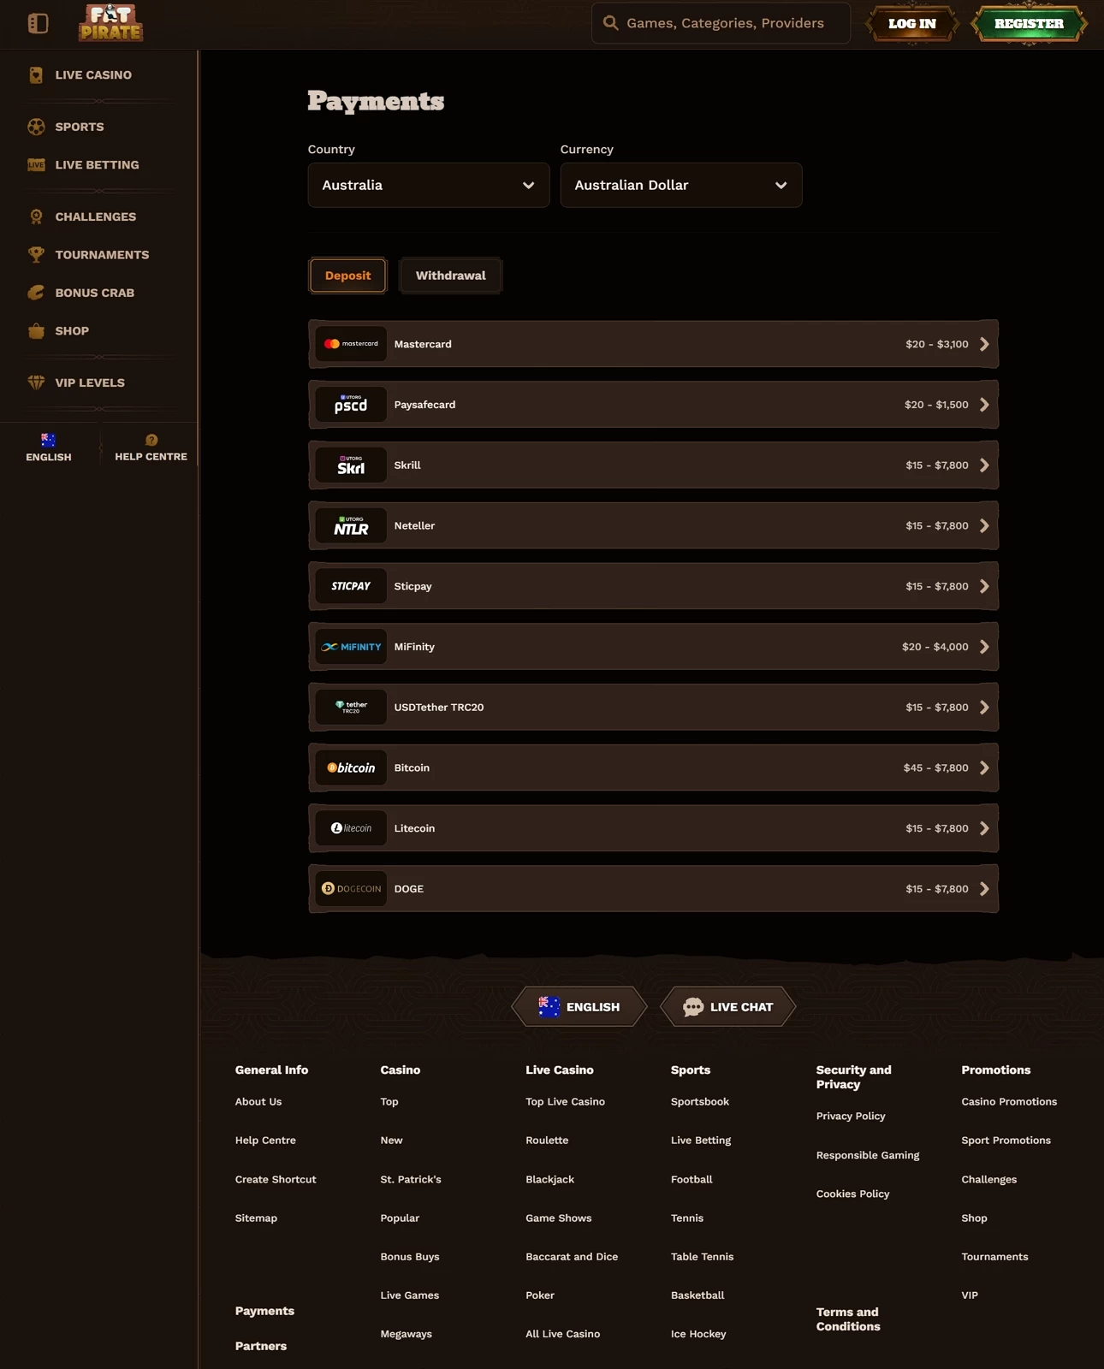
Task: Click the LOG IN button
Action: pyautogui.click(x=912, y=24)
